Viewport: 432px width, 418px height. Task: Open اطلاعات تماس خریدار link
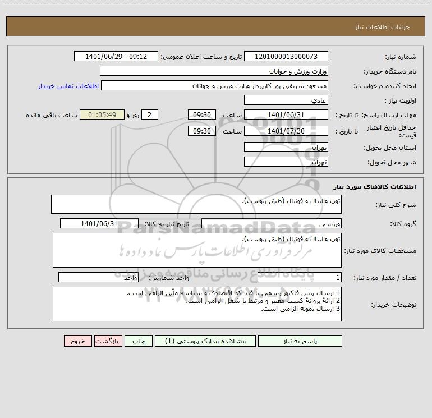click(68, 86)
